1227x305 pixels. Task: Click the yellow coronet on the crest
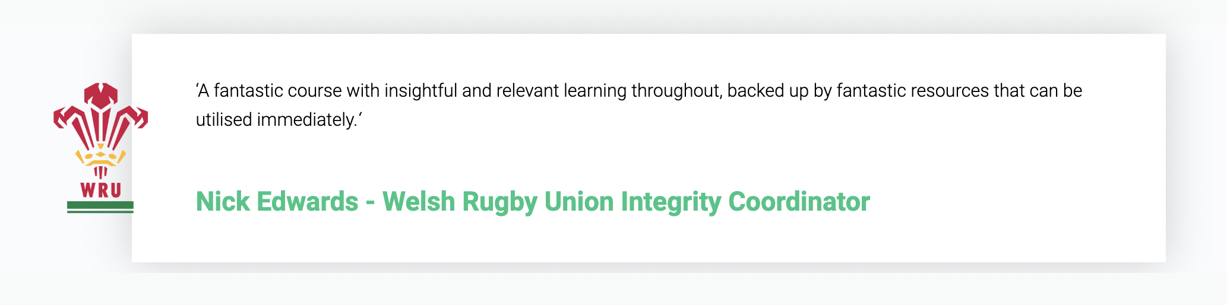tap(100, 159)
